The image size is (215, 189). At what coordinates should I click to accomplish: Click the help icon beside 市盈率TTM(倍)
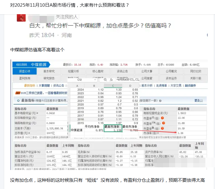163,123
